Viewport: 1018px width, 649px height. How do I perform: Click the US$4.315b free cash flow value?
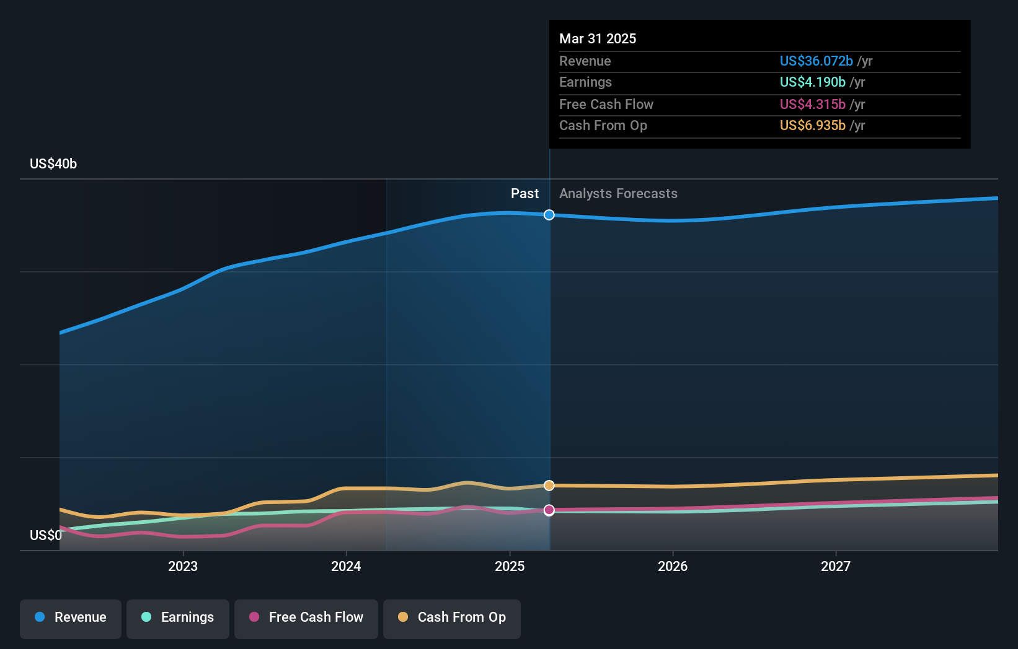(x=813, y=104)
